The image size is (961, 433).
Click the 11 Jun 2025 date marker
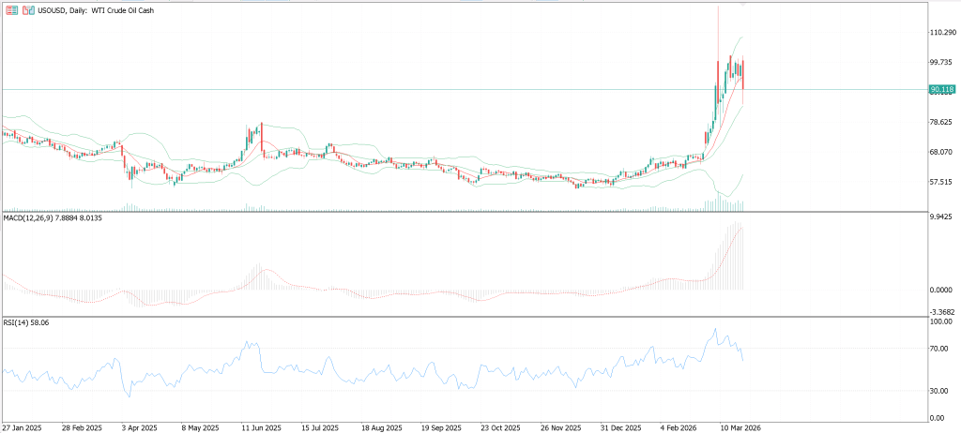[261, 426]
